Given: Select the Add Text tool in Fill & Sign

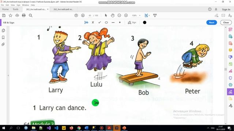Looking at the screenshot, I should (x=86, y=23).
